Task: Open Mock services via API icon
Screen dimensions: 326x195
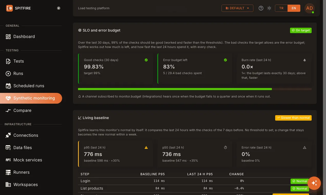Action: click(x=8, y=160)
